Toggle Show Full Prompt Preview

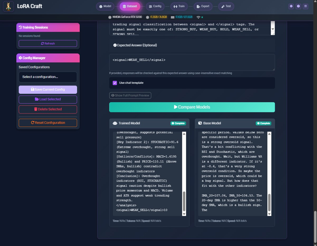130,95
